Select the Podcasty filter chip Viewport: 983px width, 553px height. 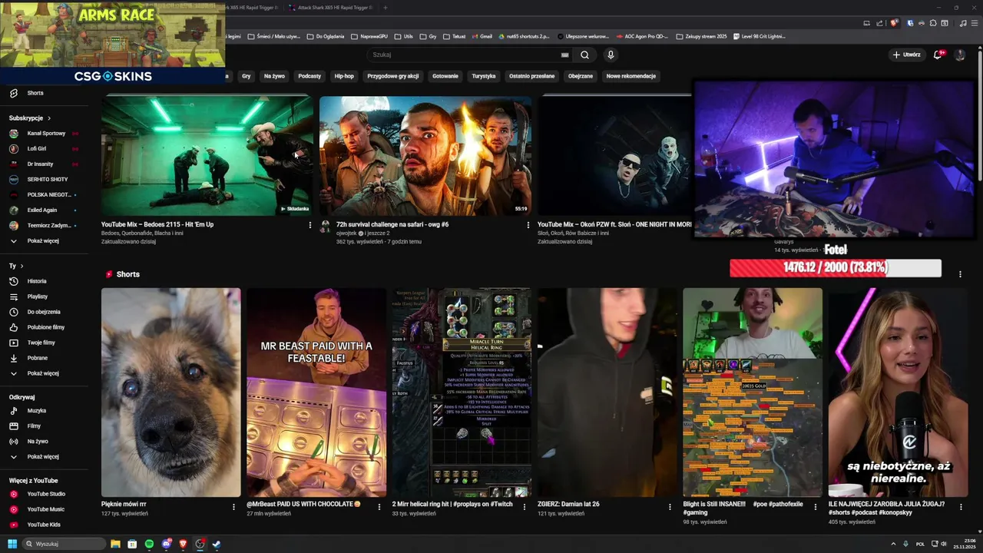[x=309, y=76]
